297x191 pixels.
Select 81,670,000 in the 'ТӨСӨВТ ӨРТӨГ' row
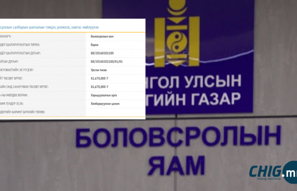coord(100,79)
